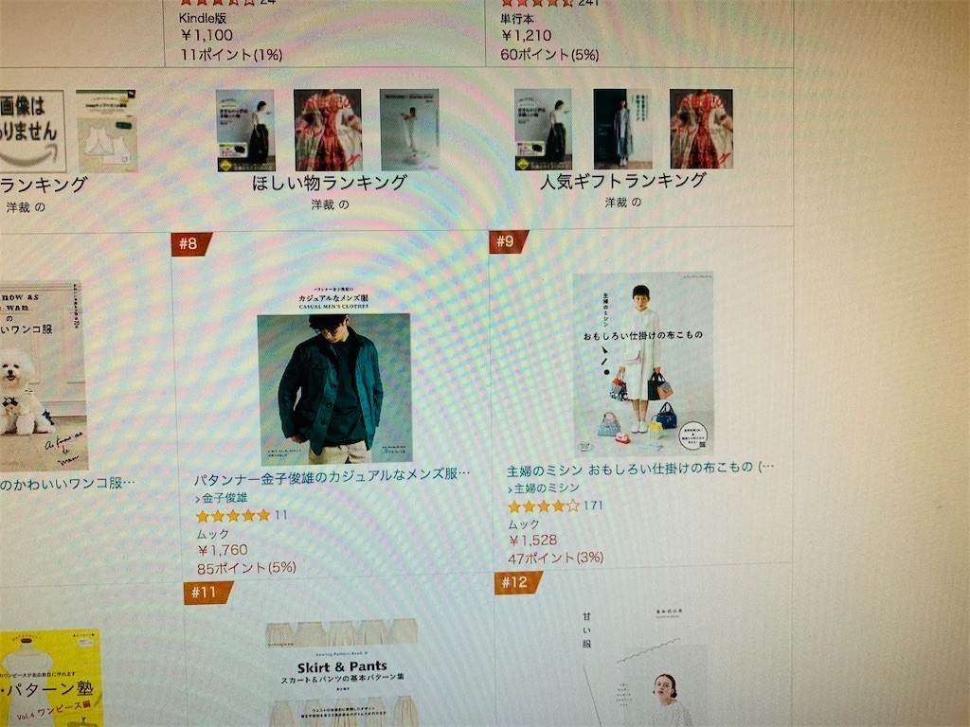Click the ¥1,528 price
The image size is (970, 727).
click(x=532, y=541)
